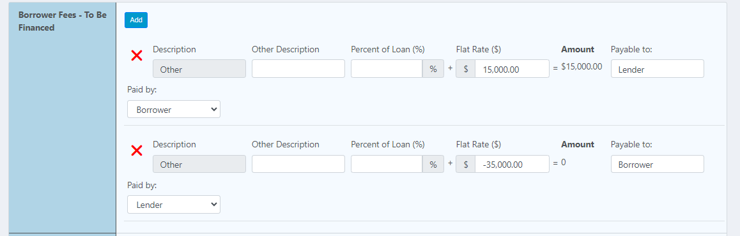
Task: Add a new borrower fee
Action: (136, 20)
